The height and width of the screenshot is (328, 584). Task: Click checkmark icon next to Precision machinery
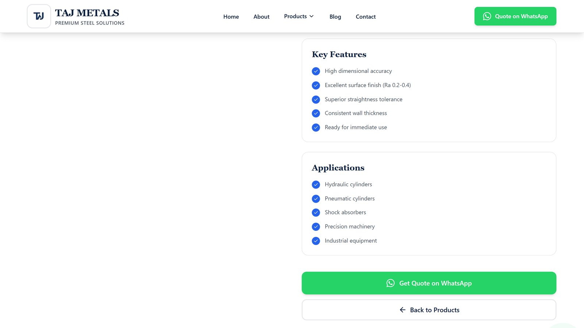click(x=316, y=227)
